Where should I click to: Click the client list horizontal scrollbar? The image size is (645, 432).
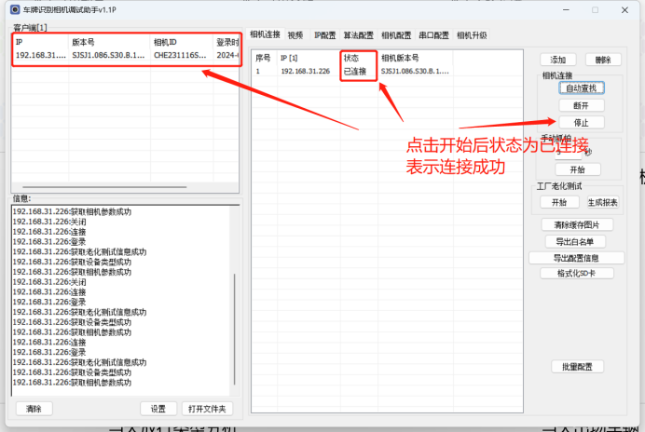click(104, 187)
